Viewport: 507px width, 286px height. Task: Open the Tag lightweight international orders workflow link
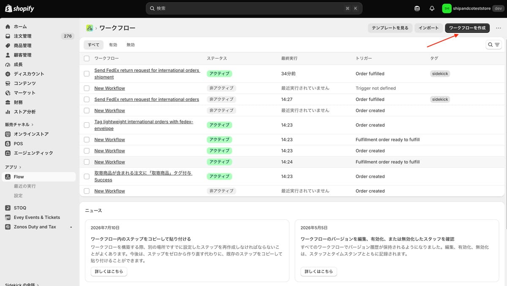(144, 125)
